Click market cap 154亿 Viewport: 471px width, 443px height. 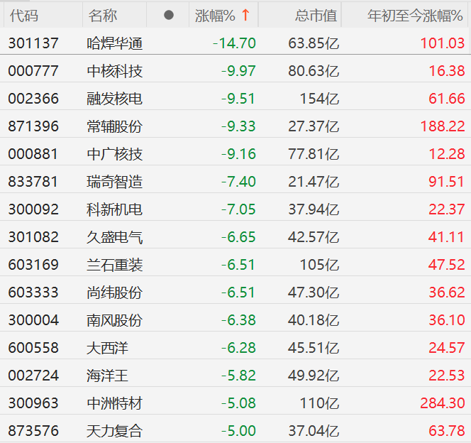(x=319, y=99)
